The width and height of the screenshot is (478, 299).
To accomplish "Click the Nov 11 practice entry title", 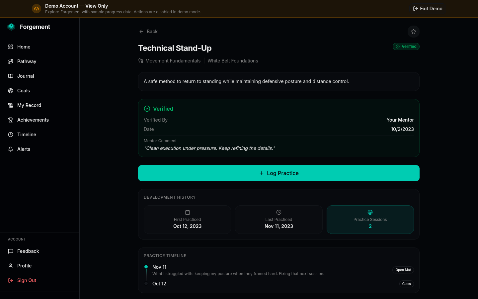I will pyautogui.click(x=159, y=267).
